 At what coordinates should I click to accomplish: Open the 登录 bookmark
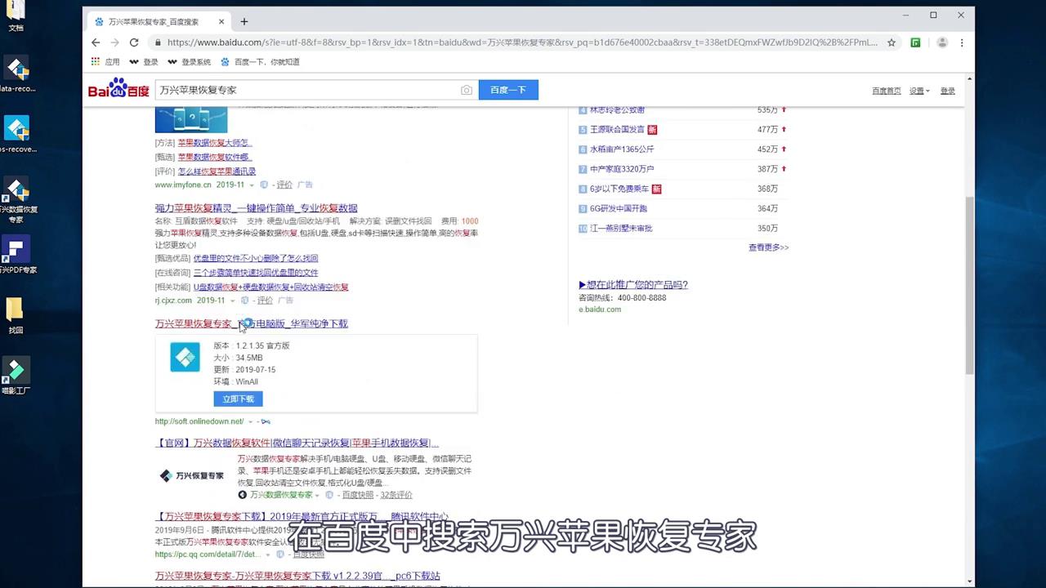(x=144, y=62)
